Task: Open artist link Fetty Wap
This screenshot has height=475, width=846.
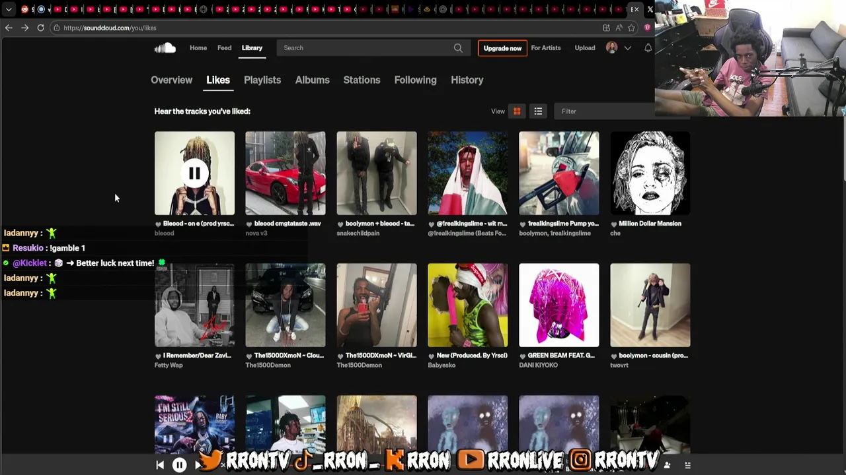Action: 169,365
